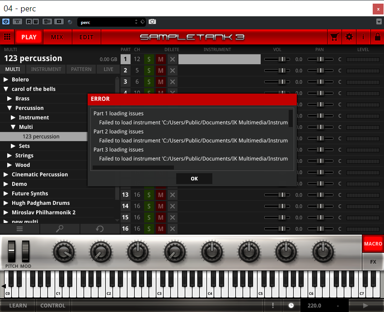384x312 pixels.
Task: Switch to the MIX page
Action: 57,37
